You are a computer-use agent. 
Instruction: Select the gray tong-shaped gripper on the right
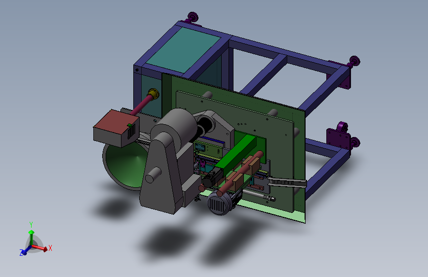coord(287,182)
